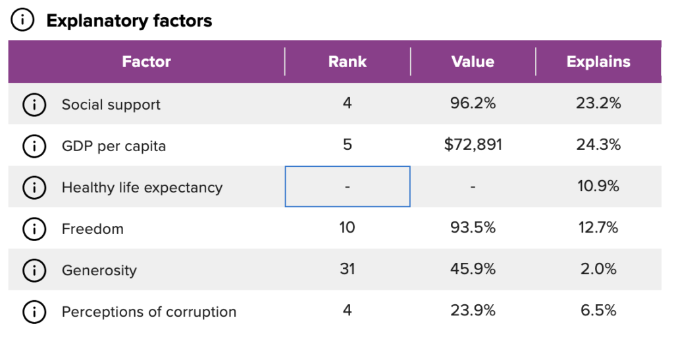Select the Freedom rank cell showing 10
This screenshot has height=341, width=674.
[x=348, y=228]
